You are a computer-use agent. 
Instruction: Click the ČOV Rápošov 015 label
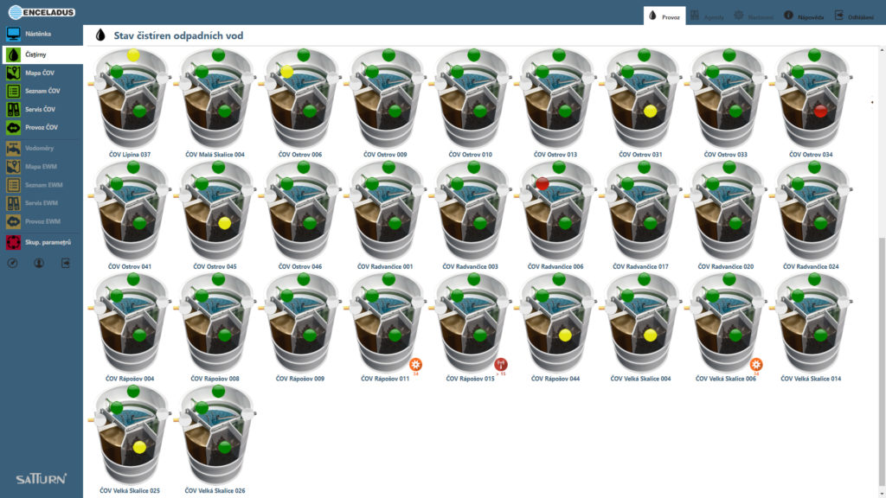click(470, 379)
